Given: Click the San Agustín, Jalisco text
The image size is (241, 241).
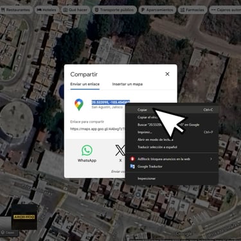Looking at the screenshot, I should [107, 107].
